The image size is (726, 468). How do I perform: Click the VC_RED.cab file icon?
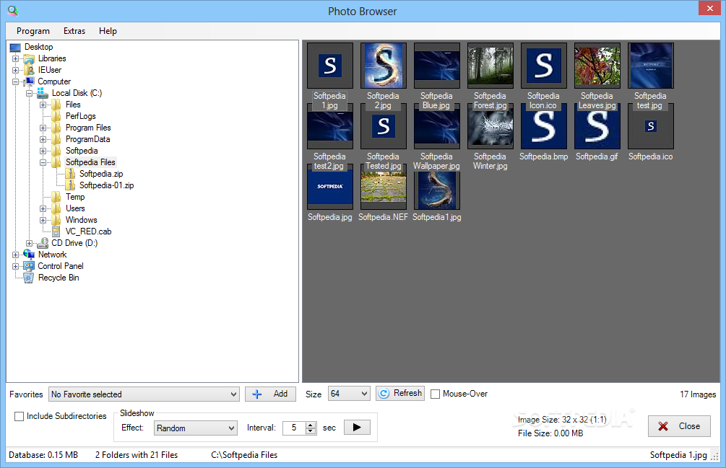[x=56, y=231]
